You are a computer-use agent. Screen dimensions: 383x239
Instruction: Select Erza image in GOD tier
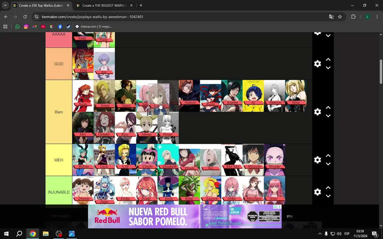click(x=83, y=64)
